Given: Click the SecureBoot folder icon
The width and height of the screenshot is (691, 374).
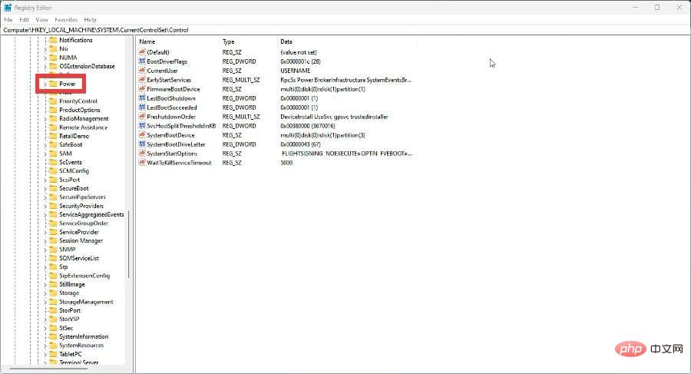Looking at the screenshot, I should [53, 188].
